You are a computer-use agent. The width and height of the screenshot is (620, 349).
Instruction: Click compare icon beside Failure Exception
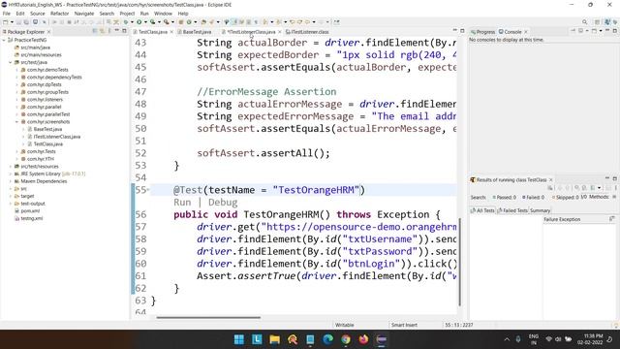point(611,219)
